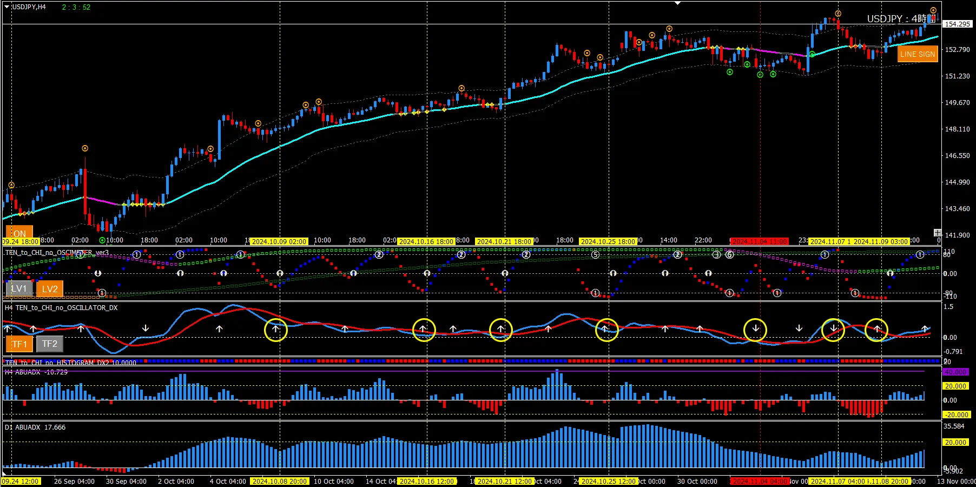The height and width of the screenshot is (487, 976).
Task: Activate the TF1 timeframe button
Action: coord(19,344)
